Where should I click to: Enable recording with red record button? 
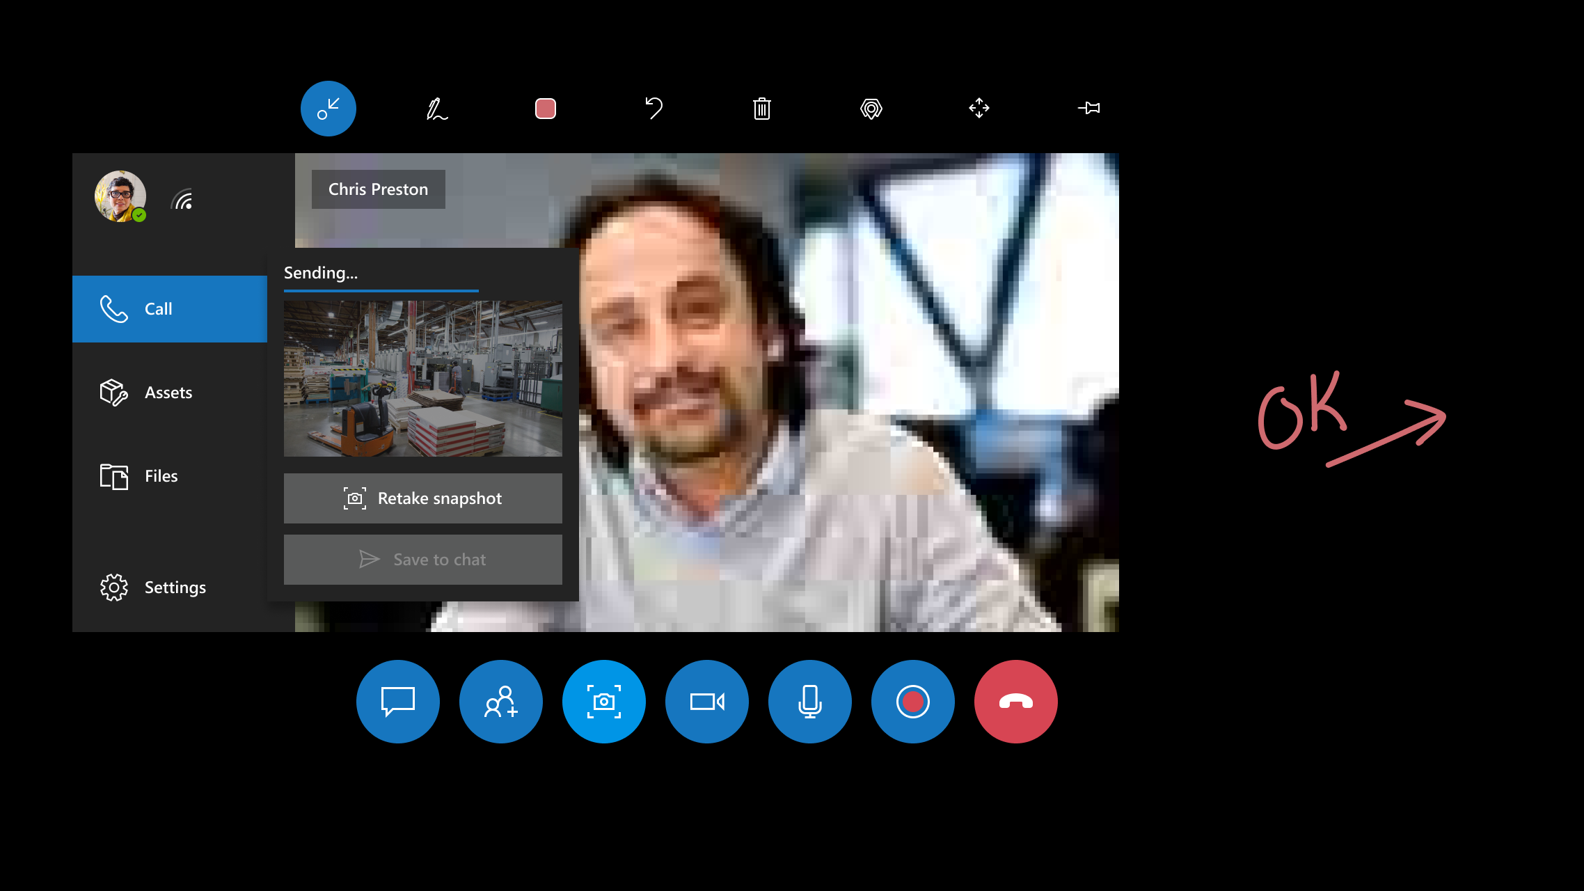click(913, 702)
